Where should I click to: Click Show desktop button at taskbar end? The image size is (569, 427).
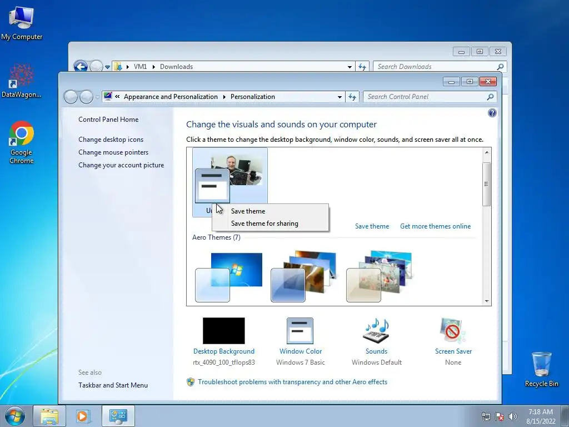[x=565, y=416]
